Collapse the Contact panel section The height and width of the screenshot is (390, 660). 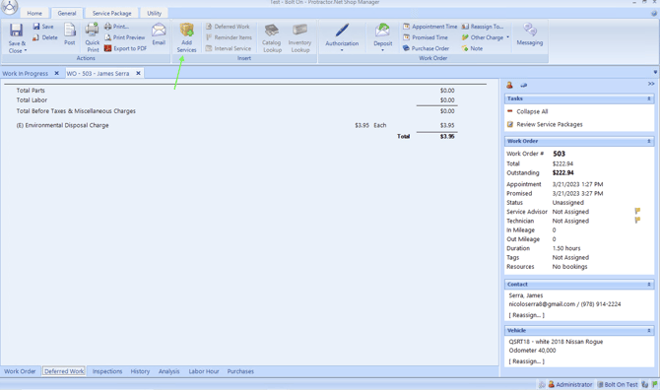[x=648, y=285]
